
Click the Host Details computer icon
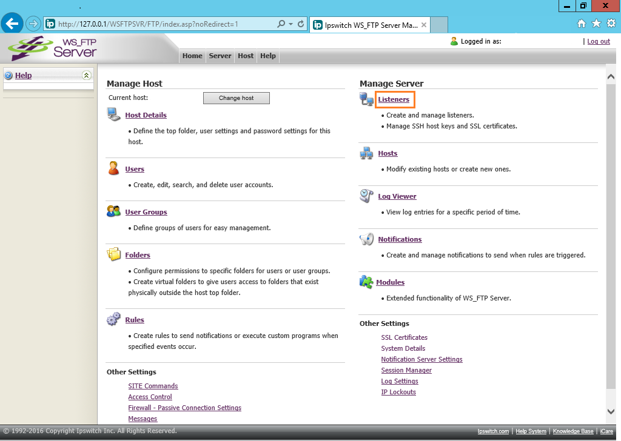coord(113,114)
